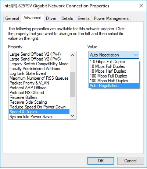Click the property list scrollbar thumb
The height and width of the screenshot is (169, 147).
(72, 84)
